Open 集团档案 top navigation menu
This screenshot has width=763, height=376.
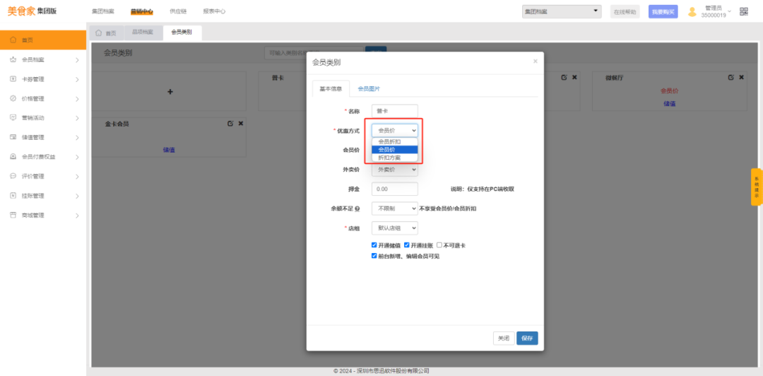(102, 11)
